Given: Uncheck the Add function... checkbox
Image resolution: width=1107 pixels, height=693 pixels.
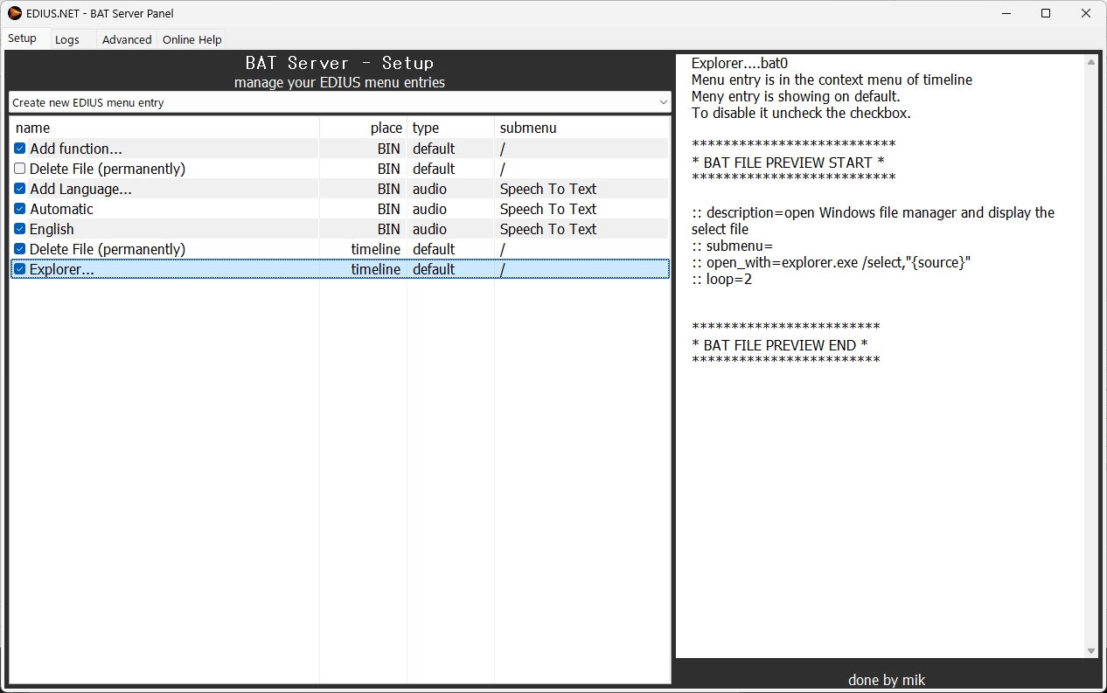Looking at the screenshot, I should [x=20, y=149].
